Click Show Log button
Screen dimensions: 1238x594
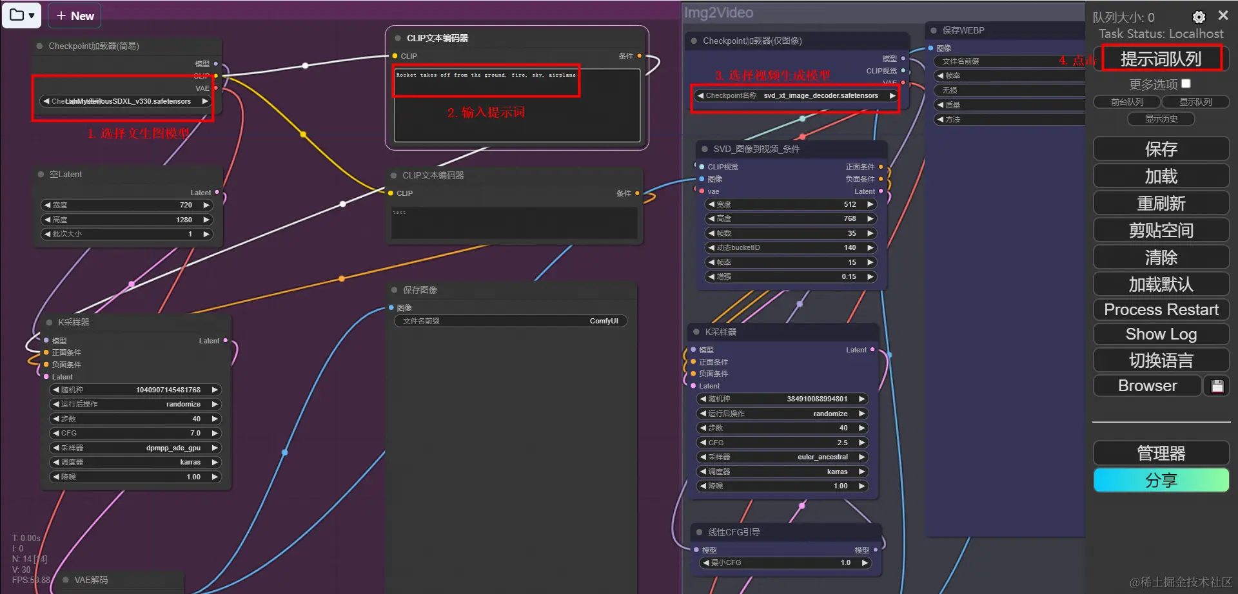1161,334
